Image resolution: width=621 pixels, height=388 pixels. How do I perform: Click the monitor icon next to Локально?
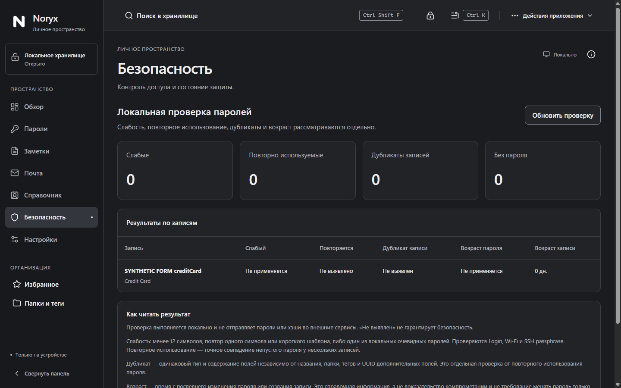pos(546,54)
